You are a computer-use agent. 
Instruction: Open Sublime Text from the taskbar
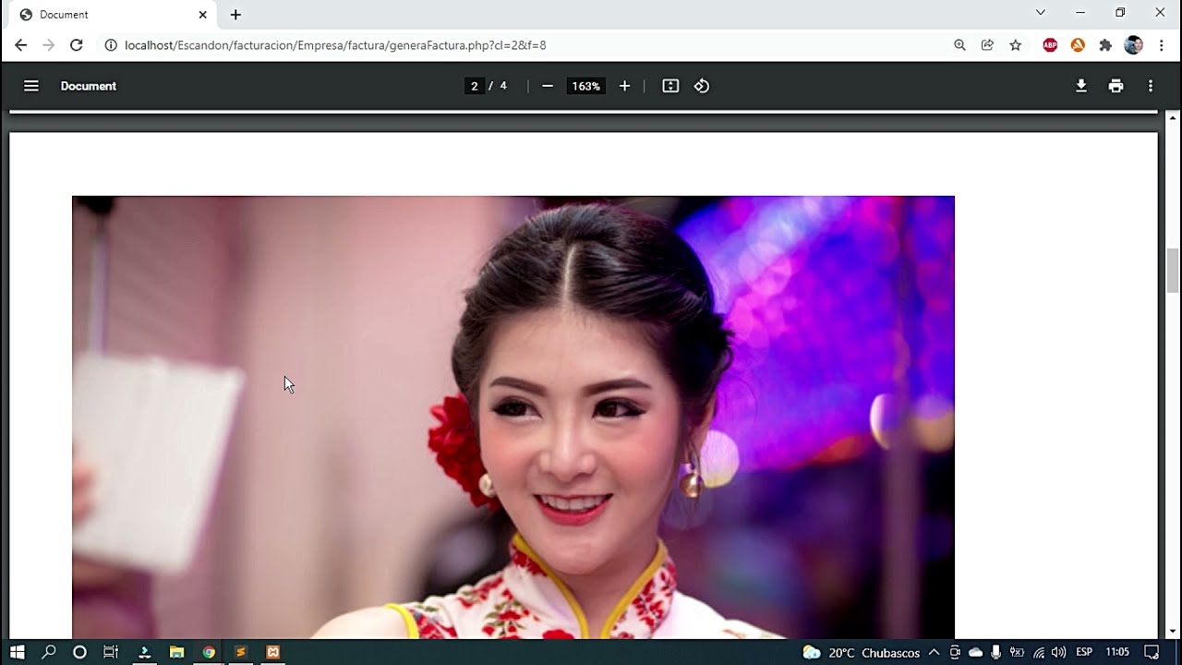[x=241, y=652]
